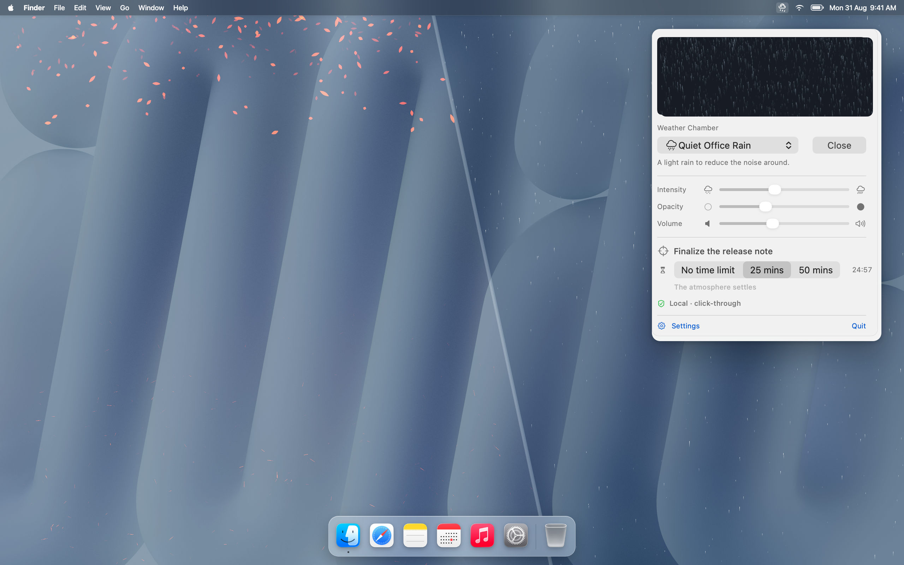Open the Edit menu
Image resolution: width=904 pixels, height=565 pixels.
click(80, 7)
